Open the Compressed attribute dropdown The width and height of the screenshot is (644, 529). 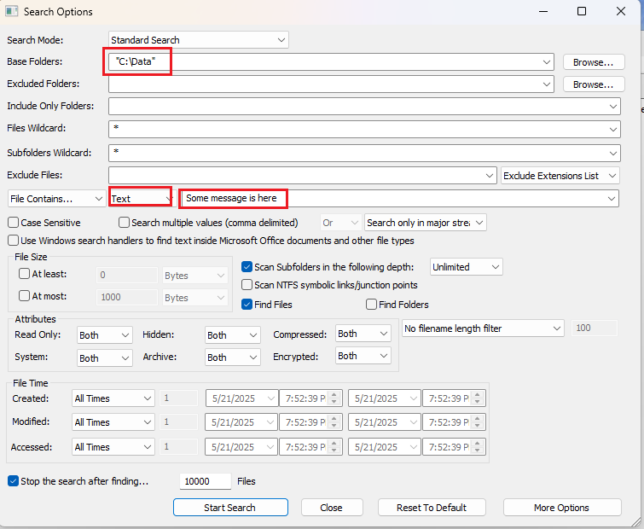coord(363,334)
